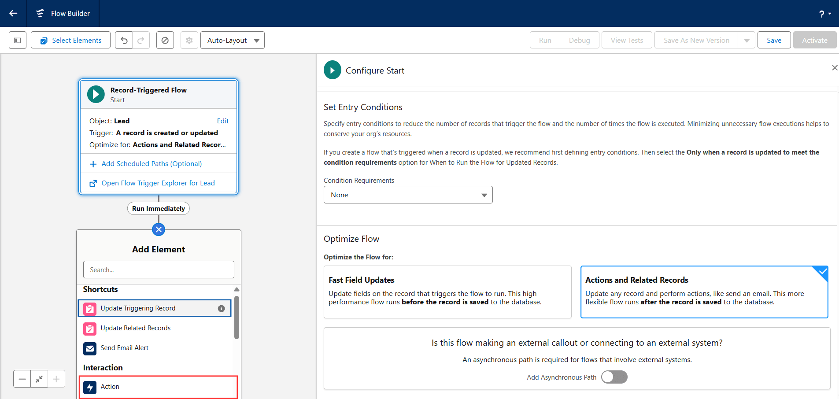Click the Add Element list scrollbar thumb
Viewport: 839px width, 399px height.
[x=237, y=317]
